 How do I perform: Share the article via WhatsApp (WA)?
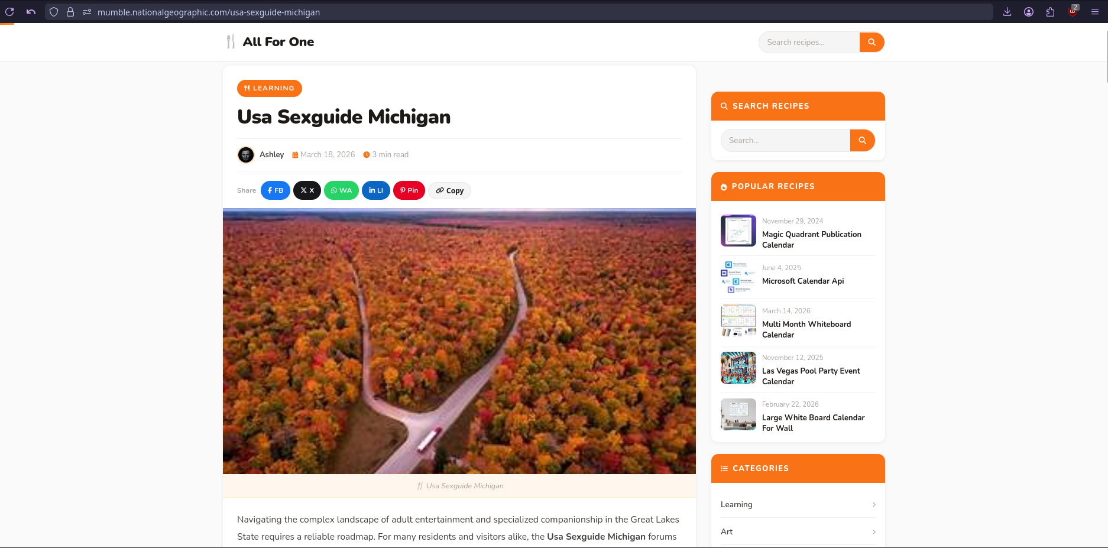pos(341,190)
